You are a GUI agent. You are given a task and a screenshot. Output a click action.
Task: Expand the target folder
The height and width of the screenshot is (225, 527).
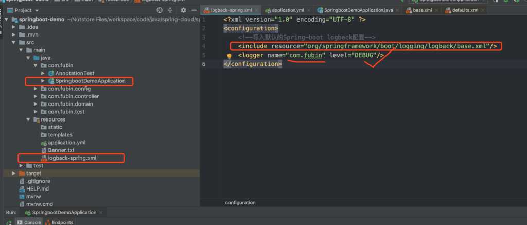coord(14,173)
